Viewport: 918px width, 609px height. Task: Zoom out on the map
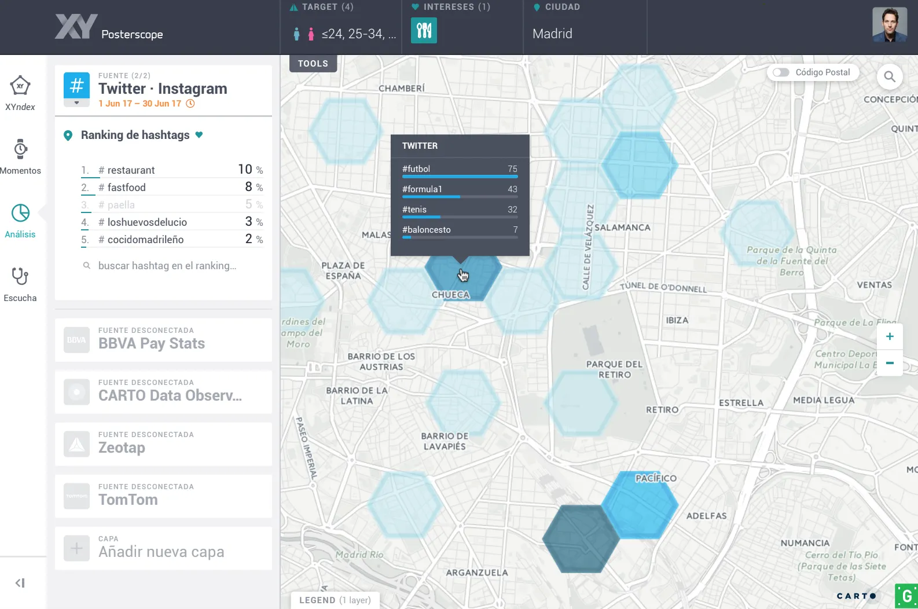pos(890,363)
